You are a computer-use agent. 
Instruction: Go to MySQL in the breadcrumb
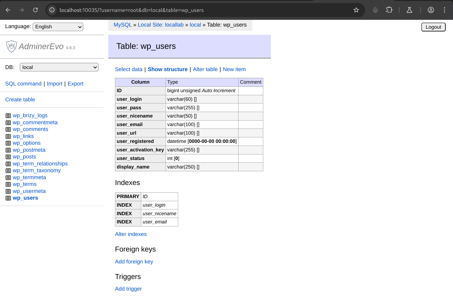click(x=123, y=25)
